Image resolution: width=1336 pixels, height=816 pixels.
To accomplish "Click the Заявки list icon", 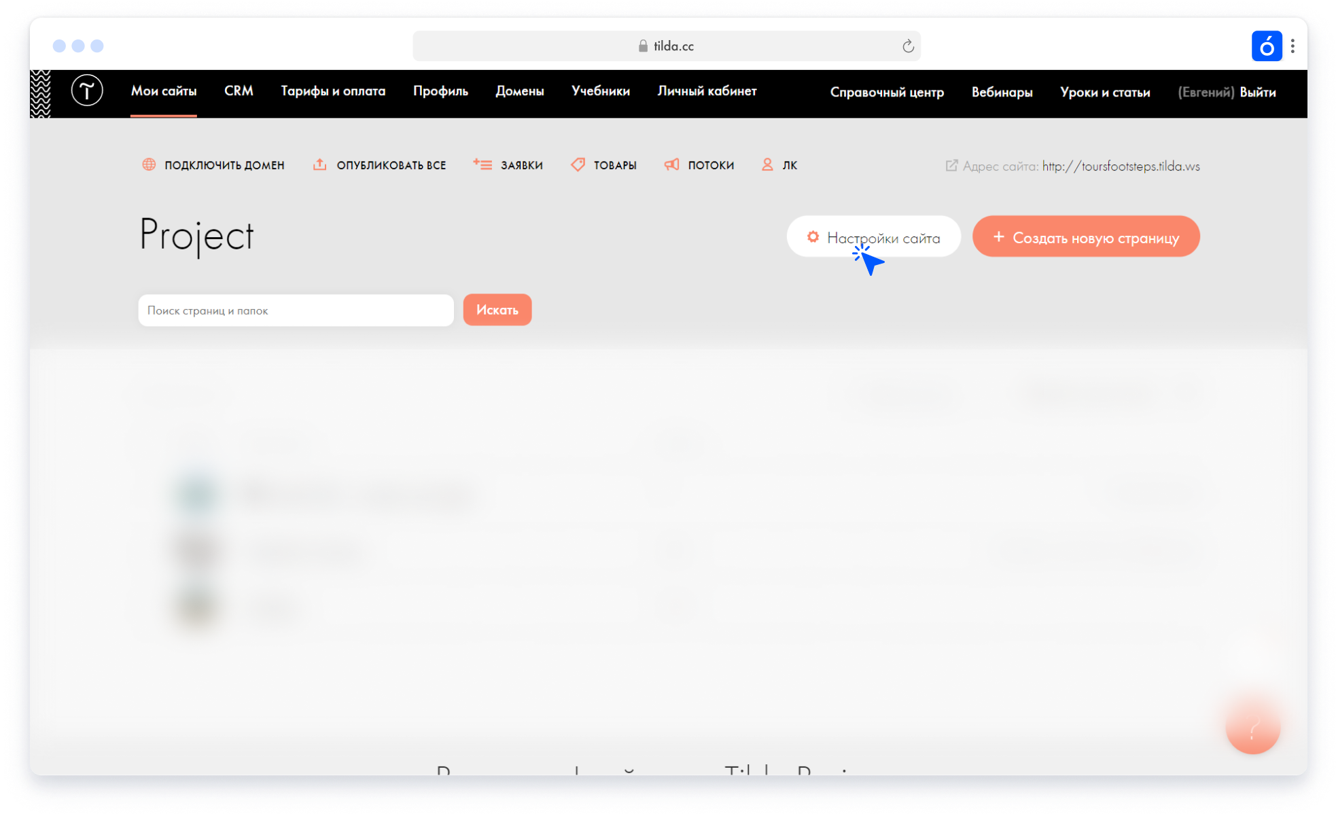I will (482, 164).
